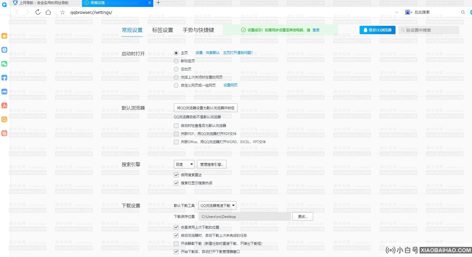Click 恢复默认 link
Viewport: 472px width, 257px height.
213,53
